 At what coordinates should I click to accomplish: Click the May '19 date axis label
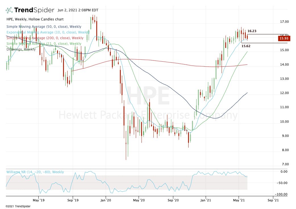(39, 200)
